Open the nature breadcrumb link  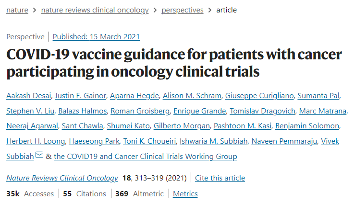tap(17, 10)
